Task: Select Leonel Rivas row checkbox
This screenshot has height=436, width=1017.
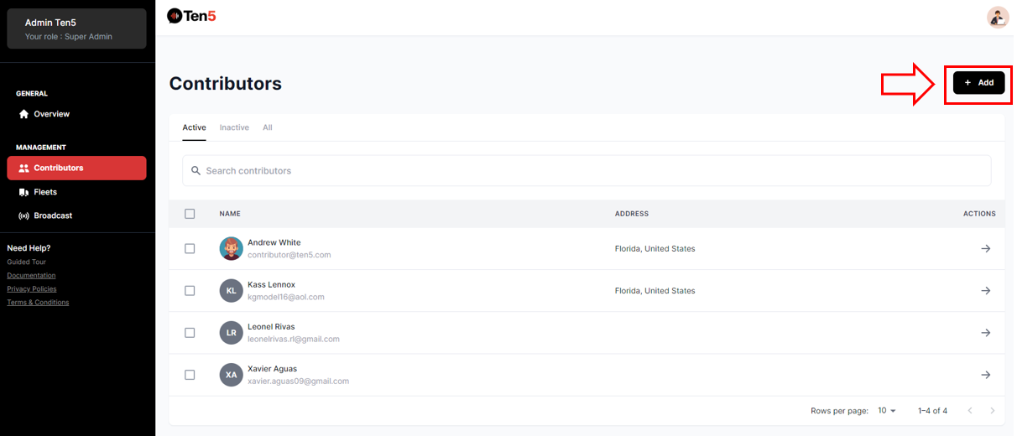Action: click(x=190, y=333)
